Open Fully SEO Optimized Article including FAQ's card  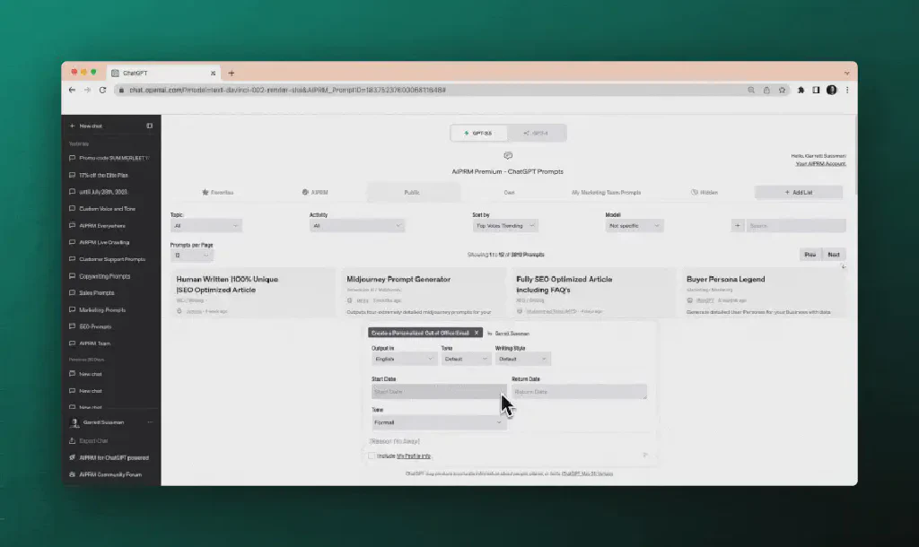pyautogui.click(x=594, y=293)
